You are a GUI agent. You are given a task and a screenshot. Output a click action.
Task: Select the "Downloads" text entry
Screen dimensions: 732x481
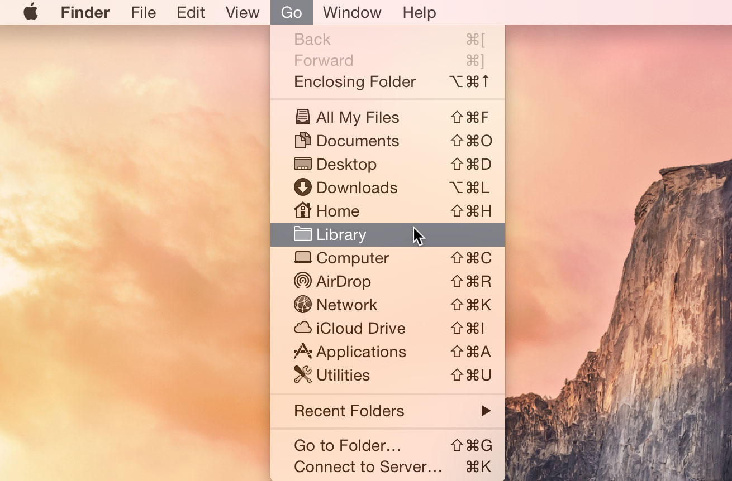pos(357,187)
